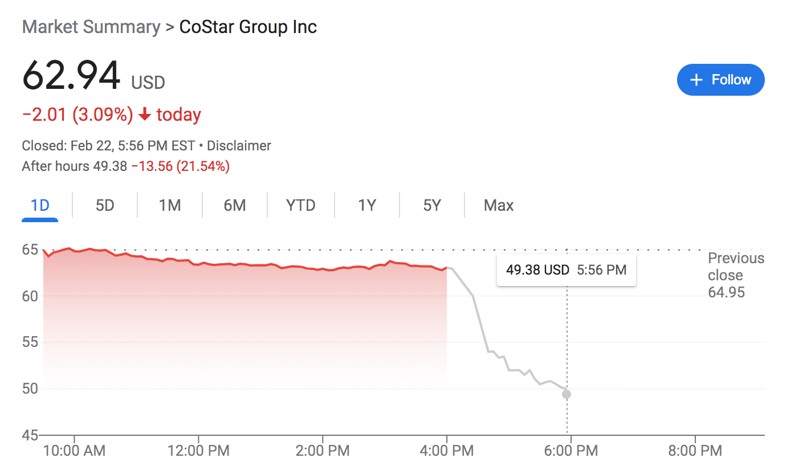The height and width of the screenshot is (474, 807).
Task: Select the YTD tab
Action: tap(300, 205)
